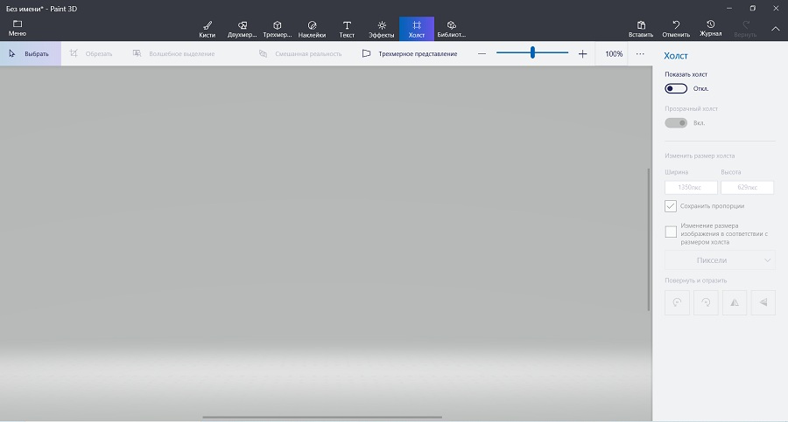The image size is (788, 422).
Task: Open the Эффекты (Effects) panel
Action: tap(382, 29)
